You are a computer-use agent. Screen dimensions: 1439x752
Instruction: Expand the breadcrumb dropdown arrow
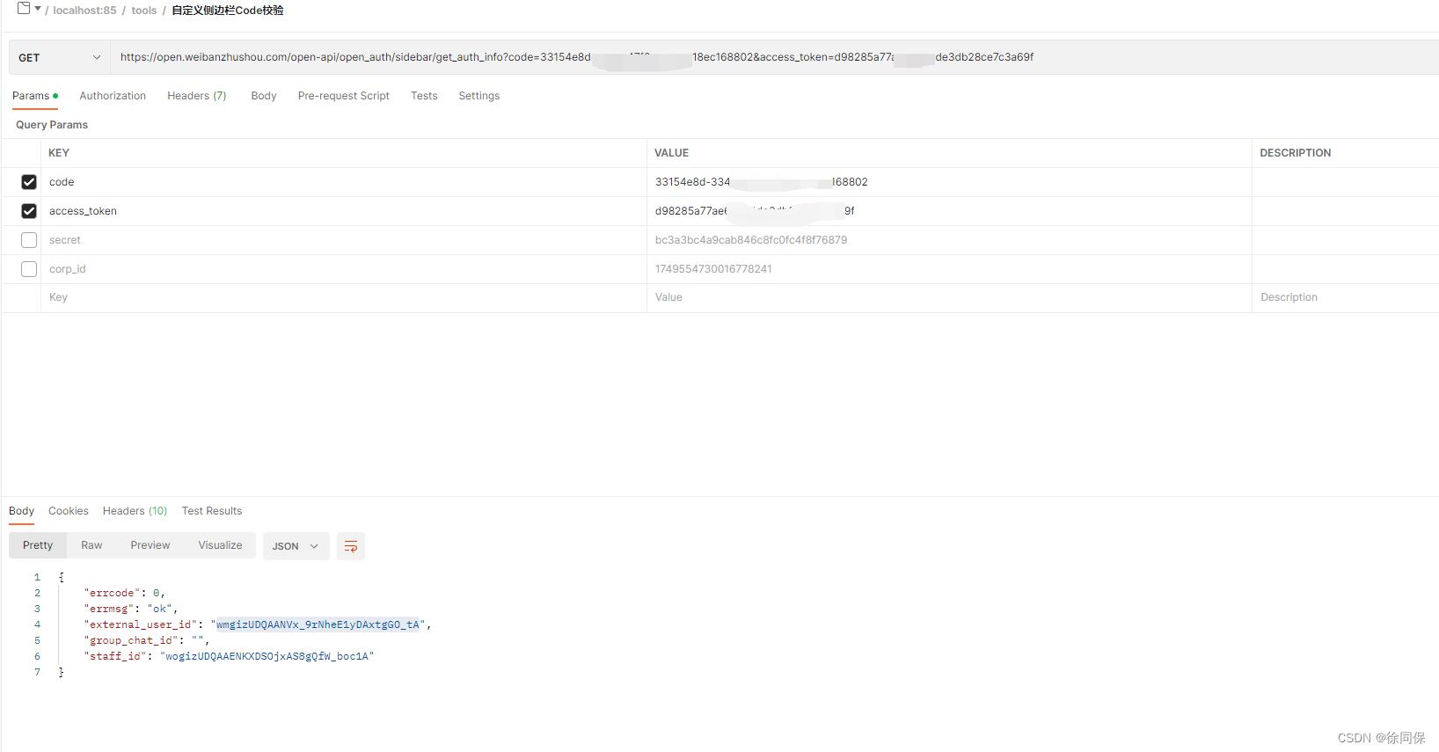(x=38, y=9)
